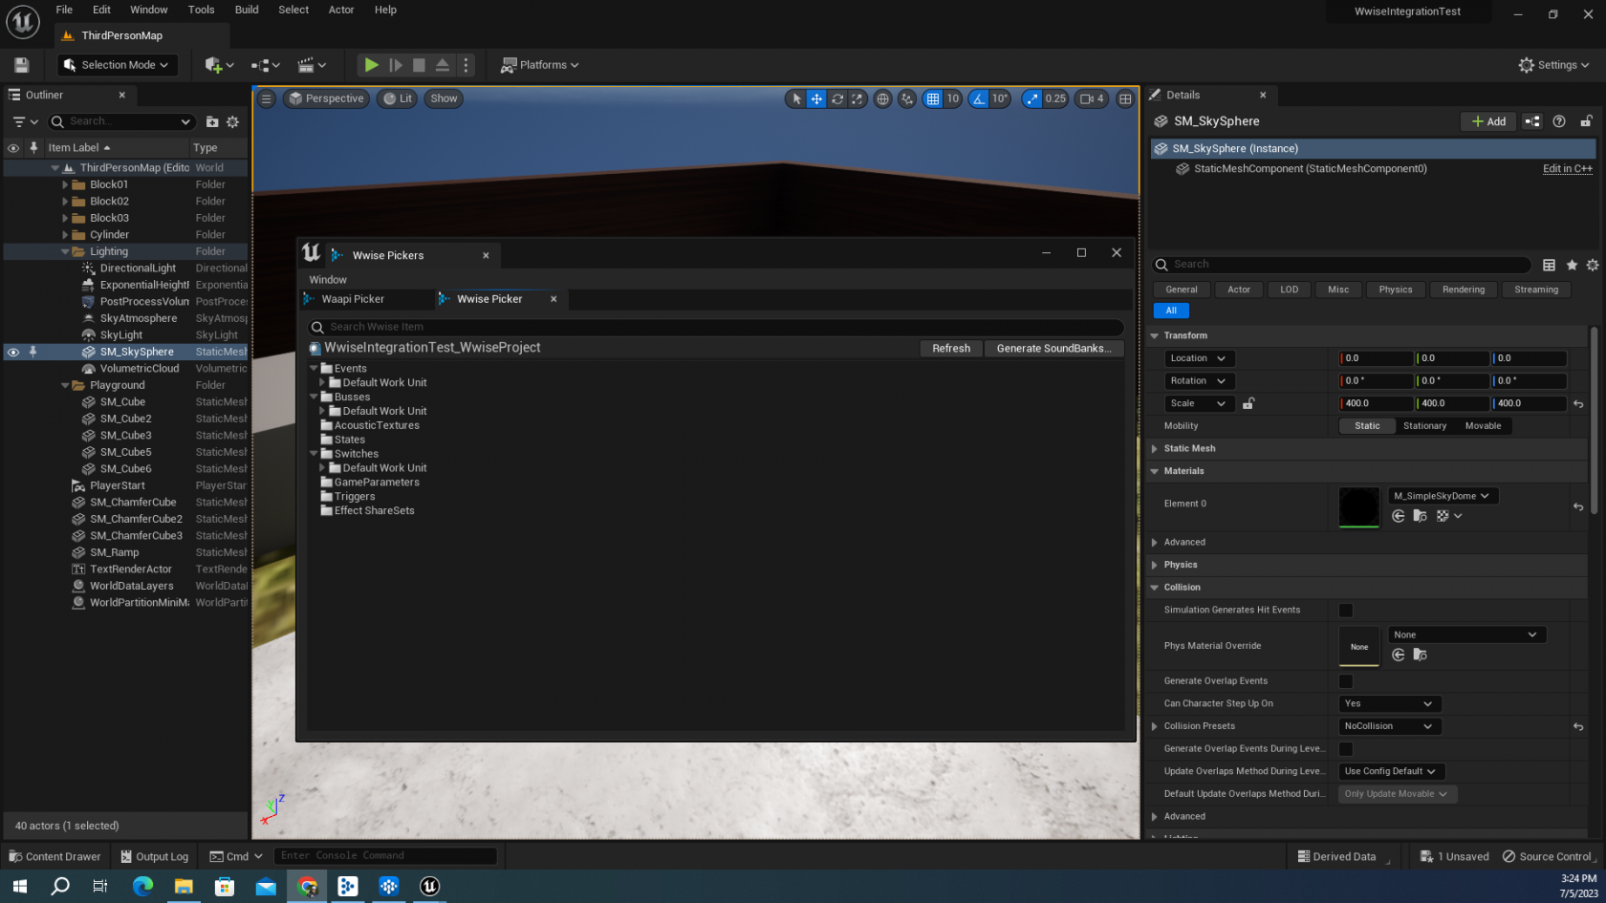Open Details property matrix grid view

pos(1549,265)
